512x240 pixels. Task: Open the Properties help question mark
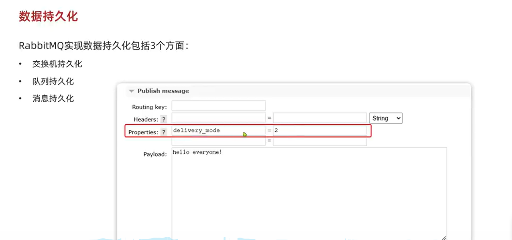tap(164, 132)
